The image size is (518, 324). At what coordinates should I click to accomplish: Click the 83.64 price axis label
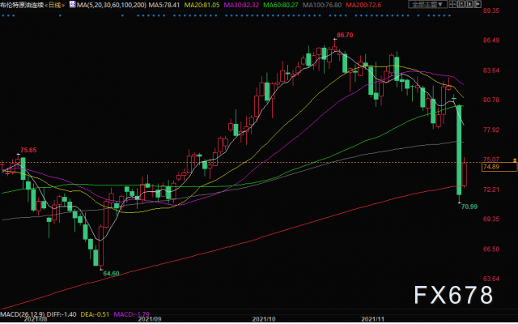(x=491, y=70)
